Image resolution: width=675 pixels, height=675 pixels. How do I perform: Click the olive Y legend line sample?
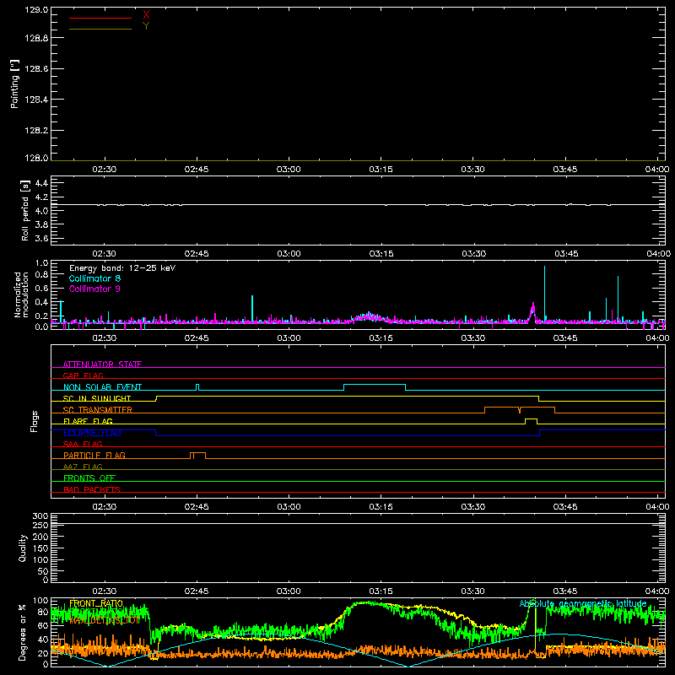point(100,29)
